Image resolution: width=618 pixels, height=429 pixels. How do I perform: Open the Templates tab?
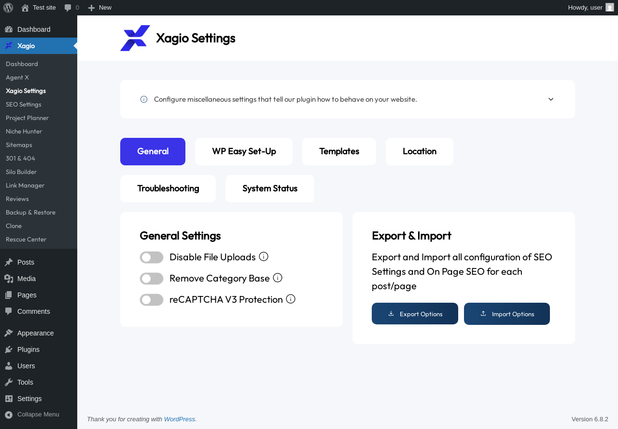click(x=339, y=151)
